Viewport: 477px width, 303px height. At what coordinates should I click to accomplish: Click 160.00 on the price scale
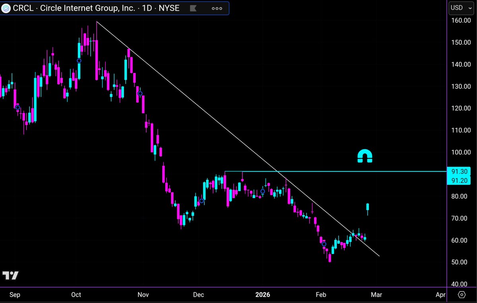click(x=461, y=21)
